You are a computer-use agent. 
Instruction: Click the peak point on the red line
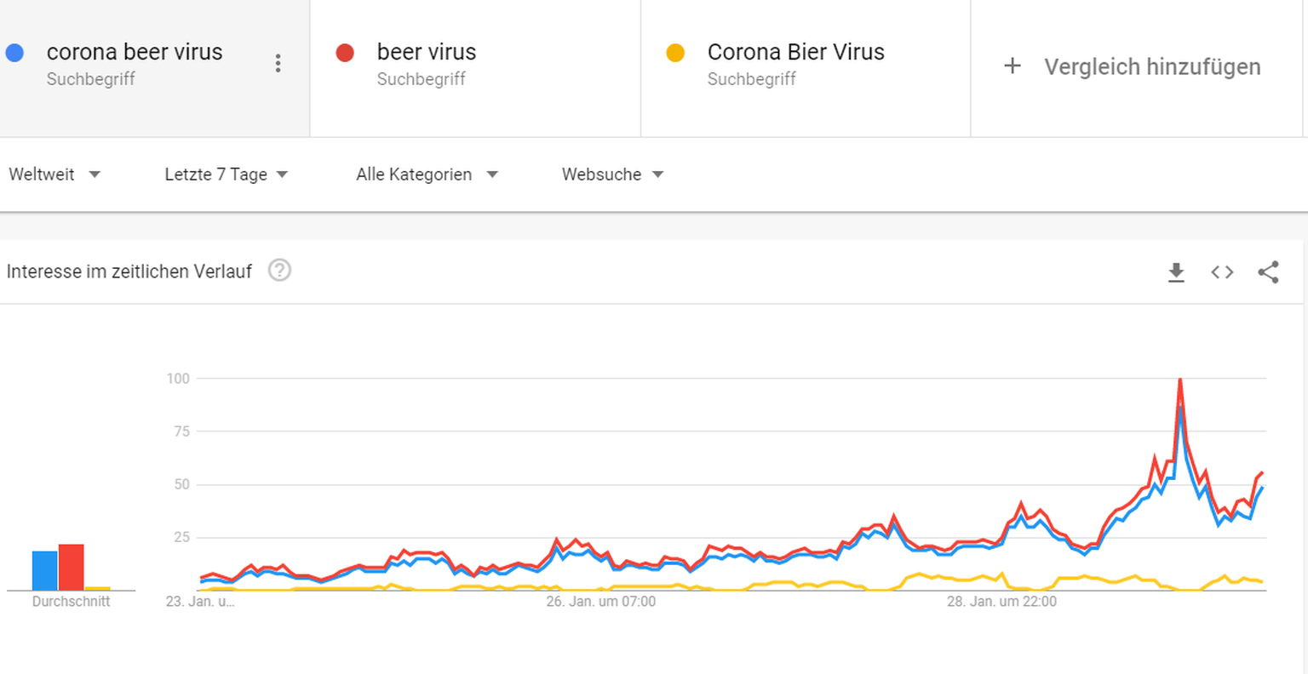[x=1179, y=379]
